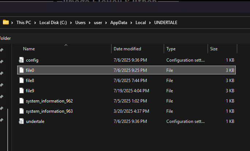Click the file9 document icon

pos(21,90)
